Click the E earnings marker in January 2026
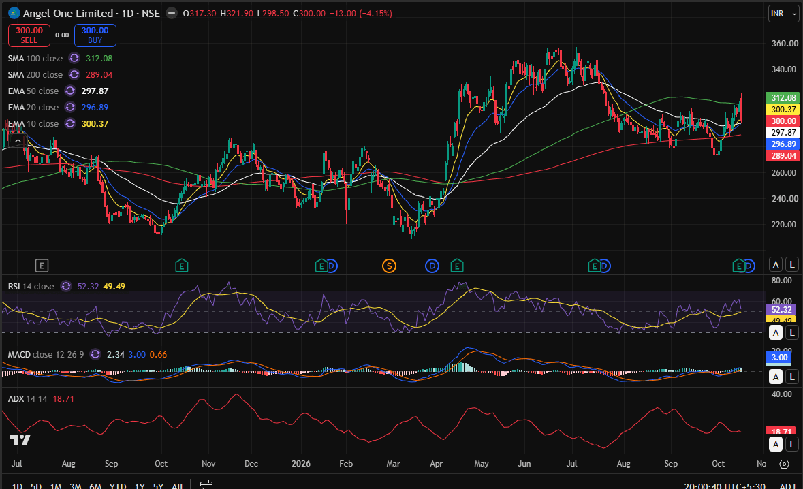Screen dimensions: 803x489 [321, 266]
